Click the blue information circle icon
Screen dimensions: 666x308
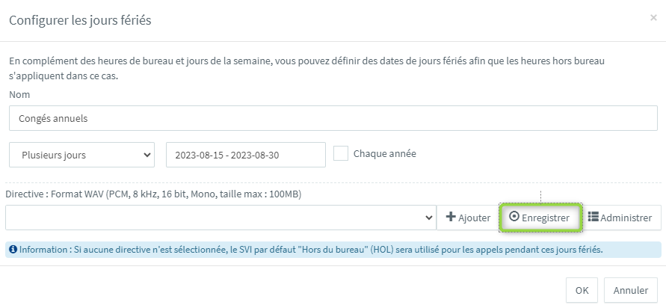tap(13, 250)
